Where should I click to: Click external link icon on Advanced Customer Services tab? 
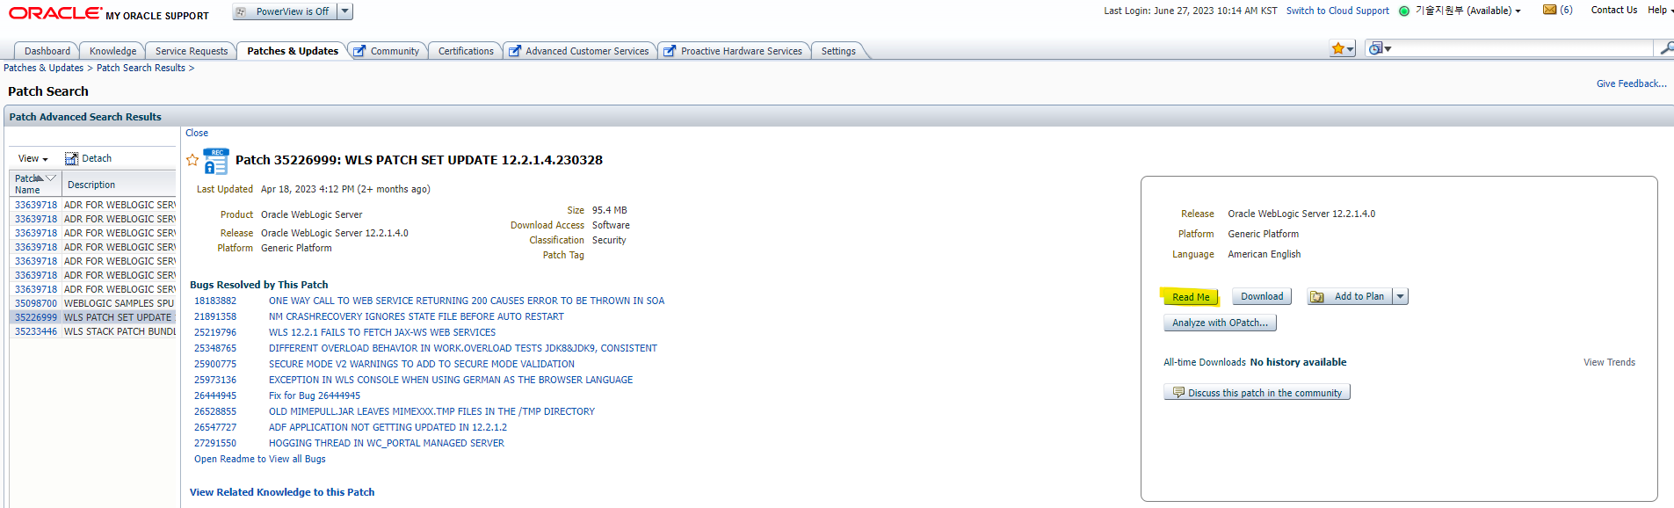click(x=515, y=51)
